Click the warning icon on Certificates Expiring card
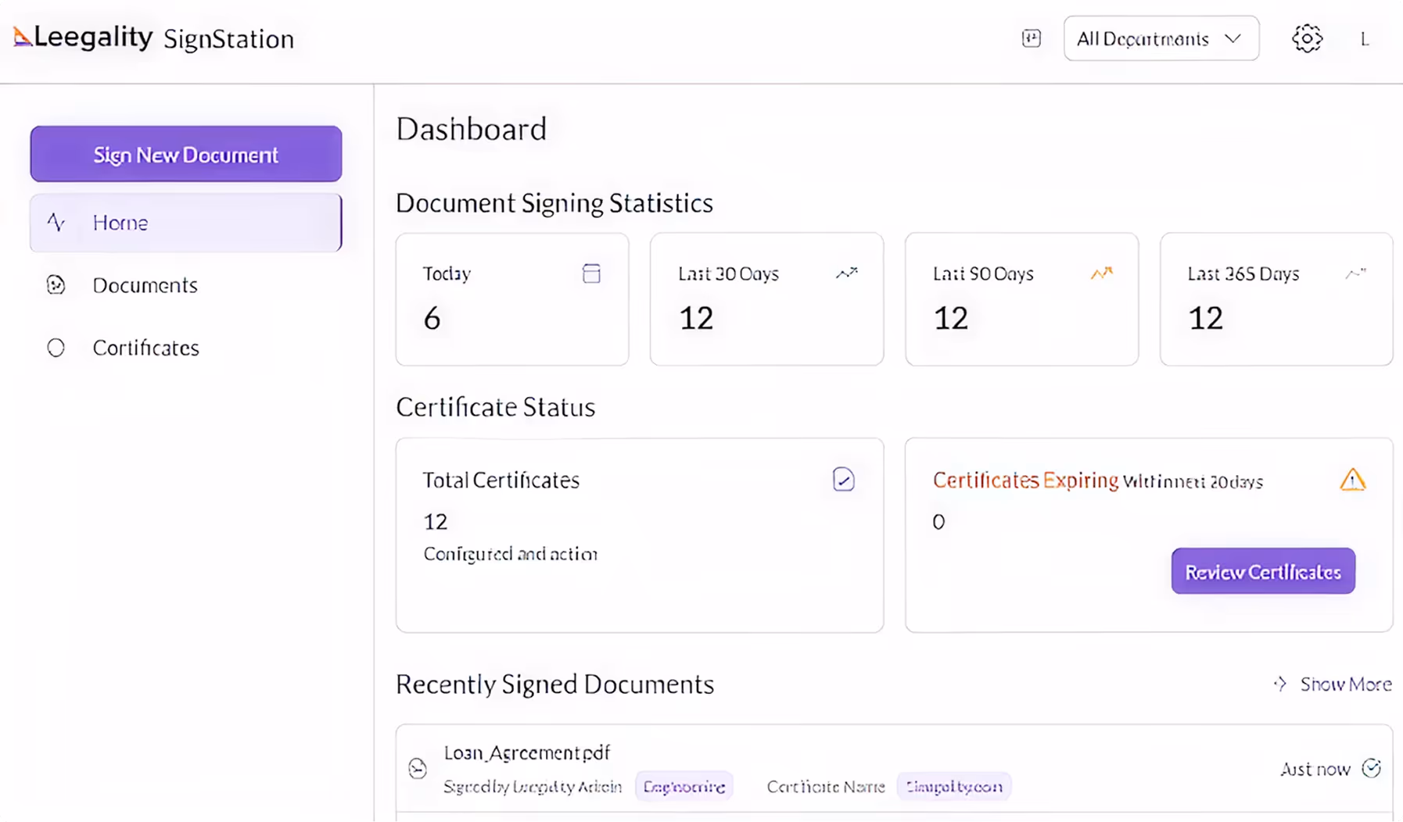 [1354, 481]
